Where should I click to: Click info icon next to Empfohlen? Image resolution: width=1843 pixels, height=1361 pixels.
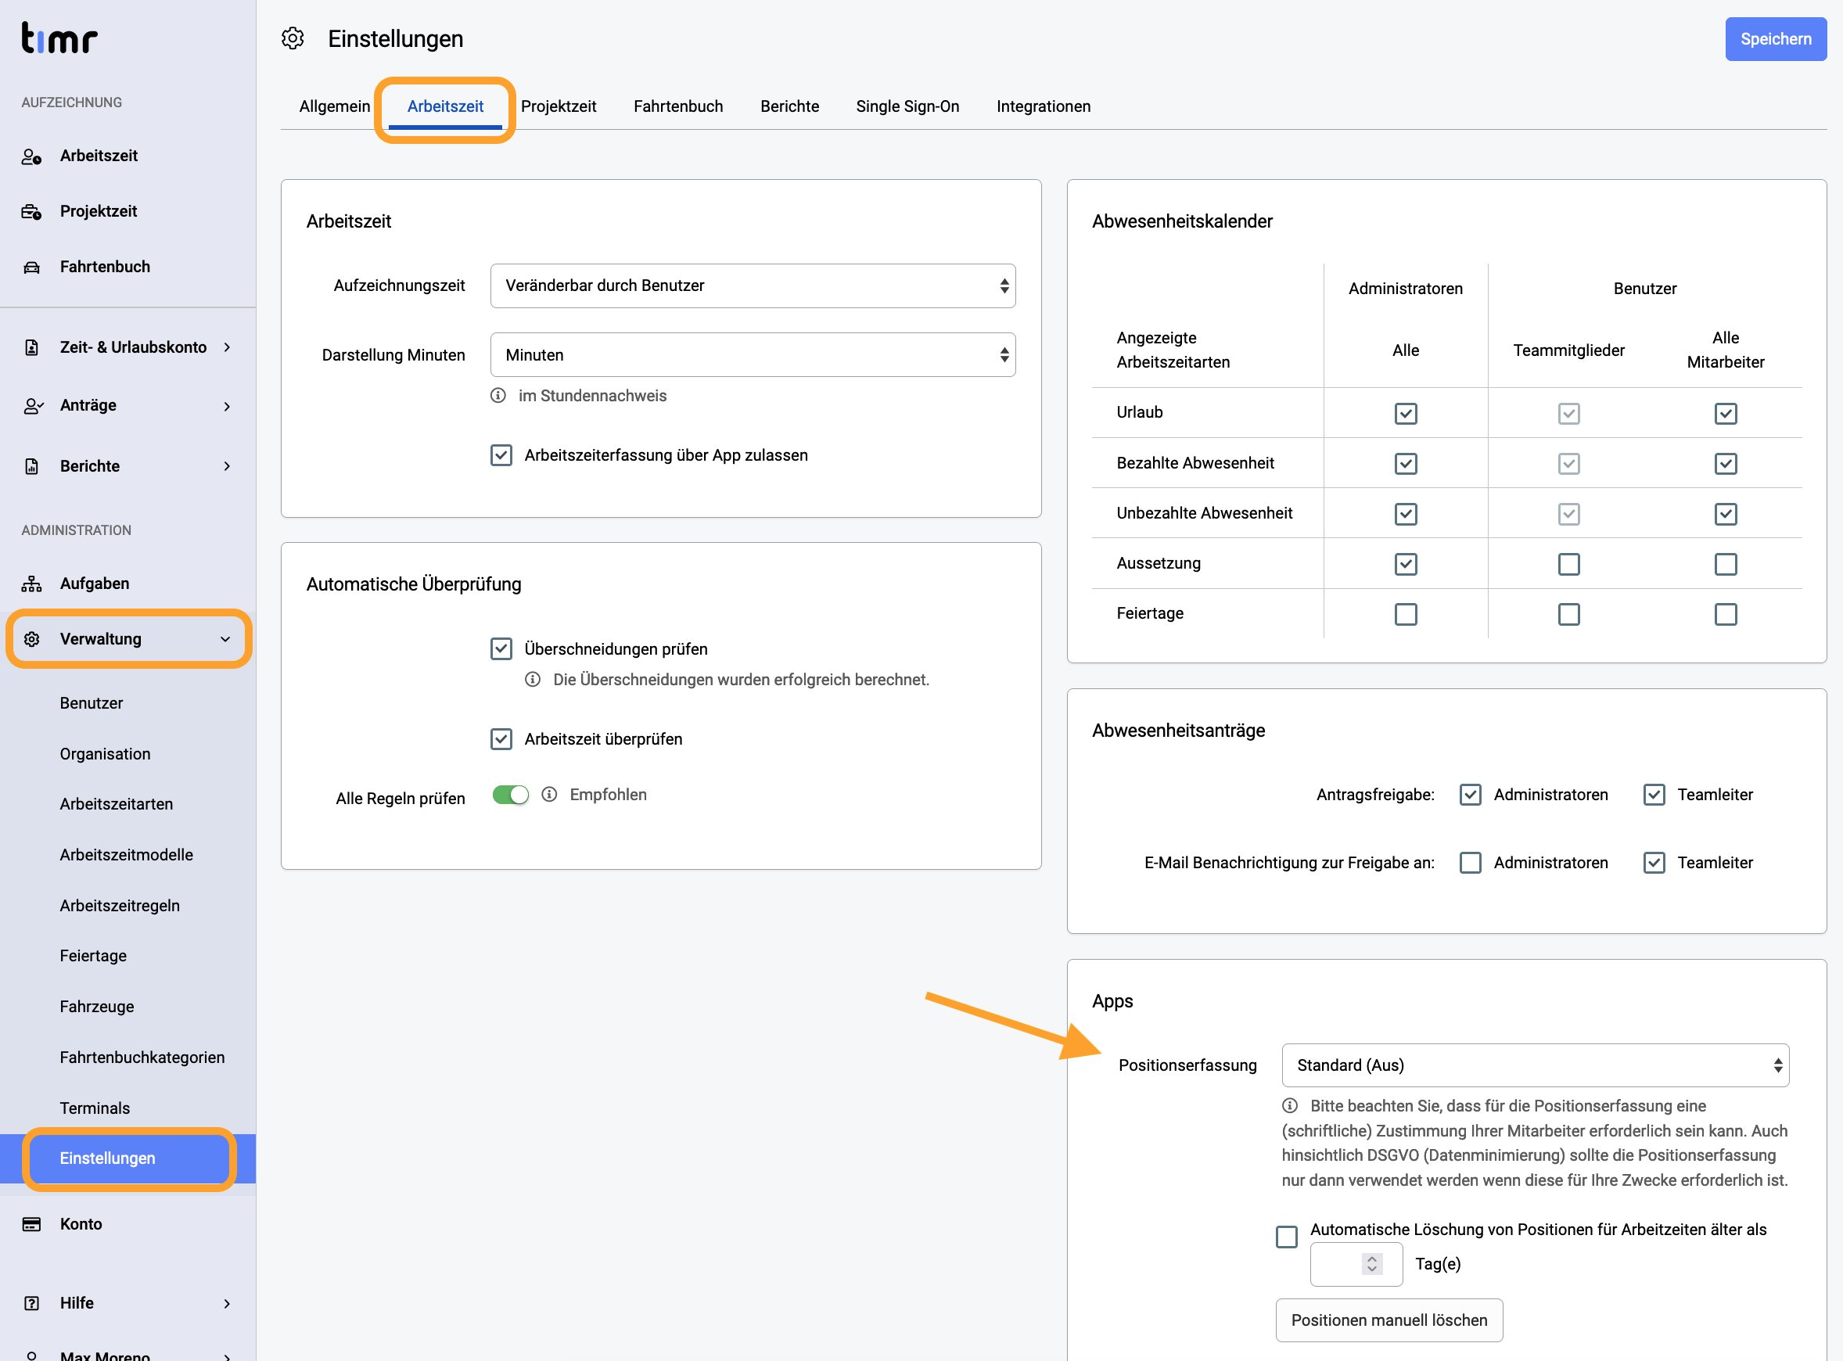pos(549,794)
